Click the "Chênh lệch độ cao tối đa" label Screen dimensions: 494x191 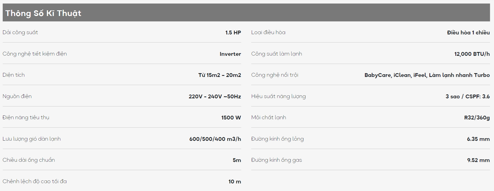(35, 181)
